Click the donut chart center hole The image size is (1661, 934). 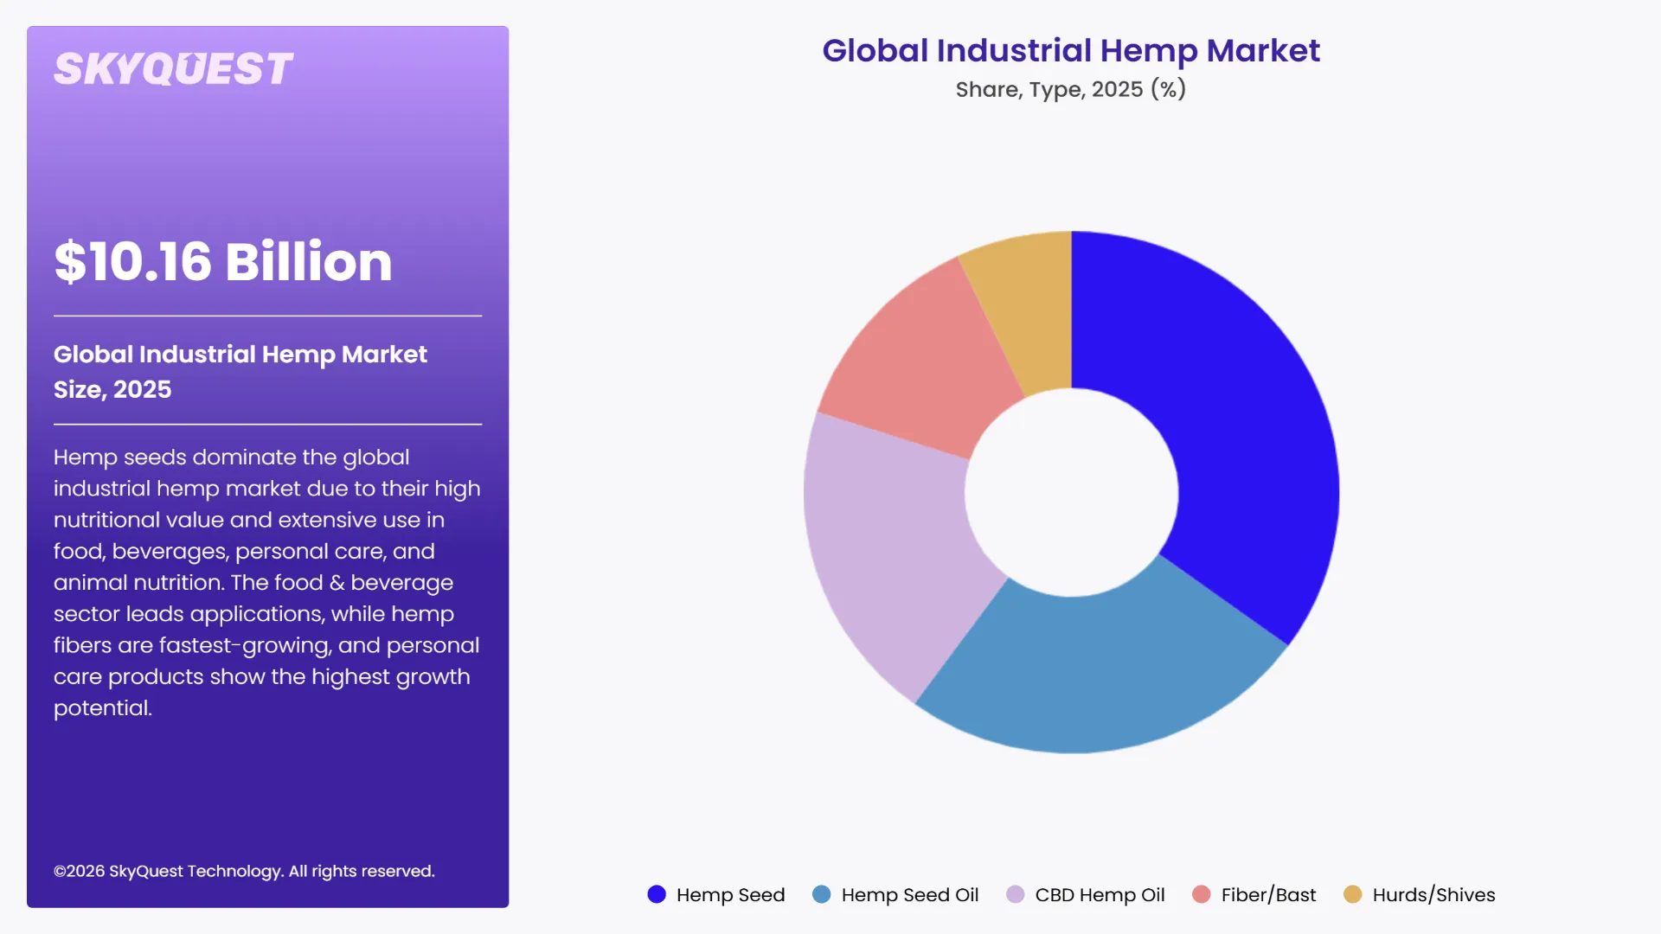tap(1071, 491)
